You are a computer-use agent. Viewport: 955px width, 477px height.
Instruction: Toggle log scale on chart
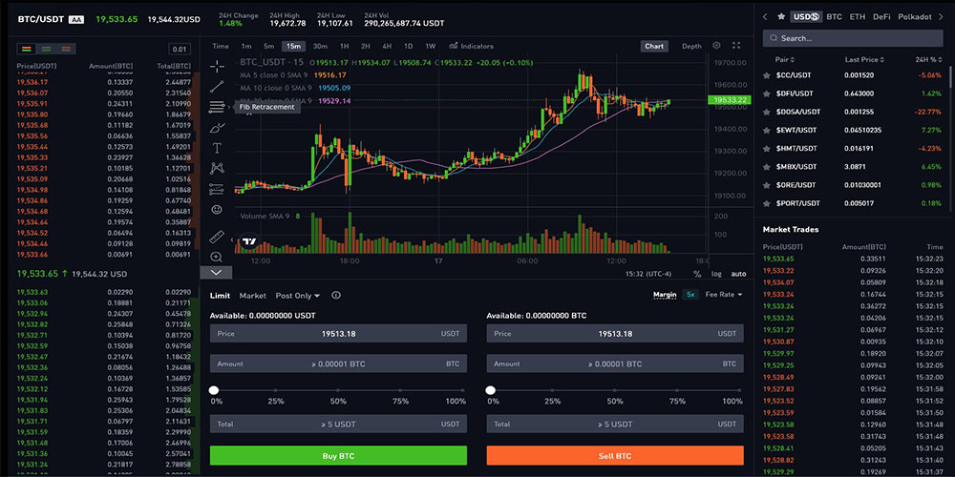click(717, 274)
